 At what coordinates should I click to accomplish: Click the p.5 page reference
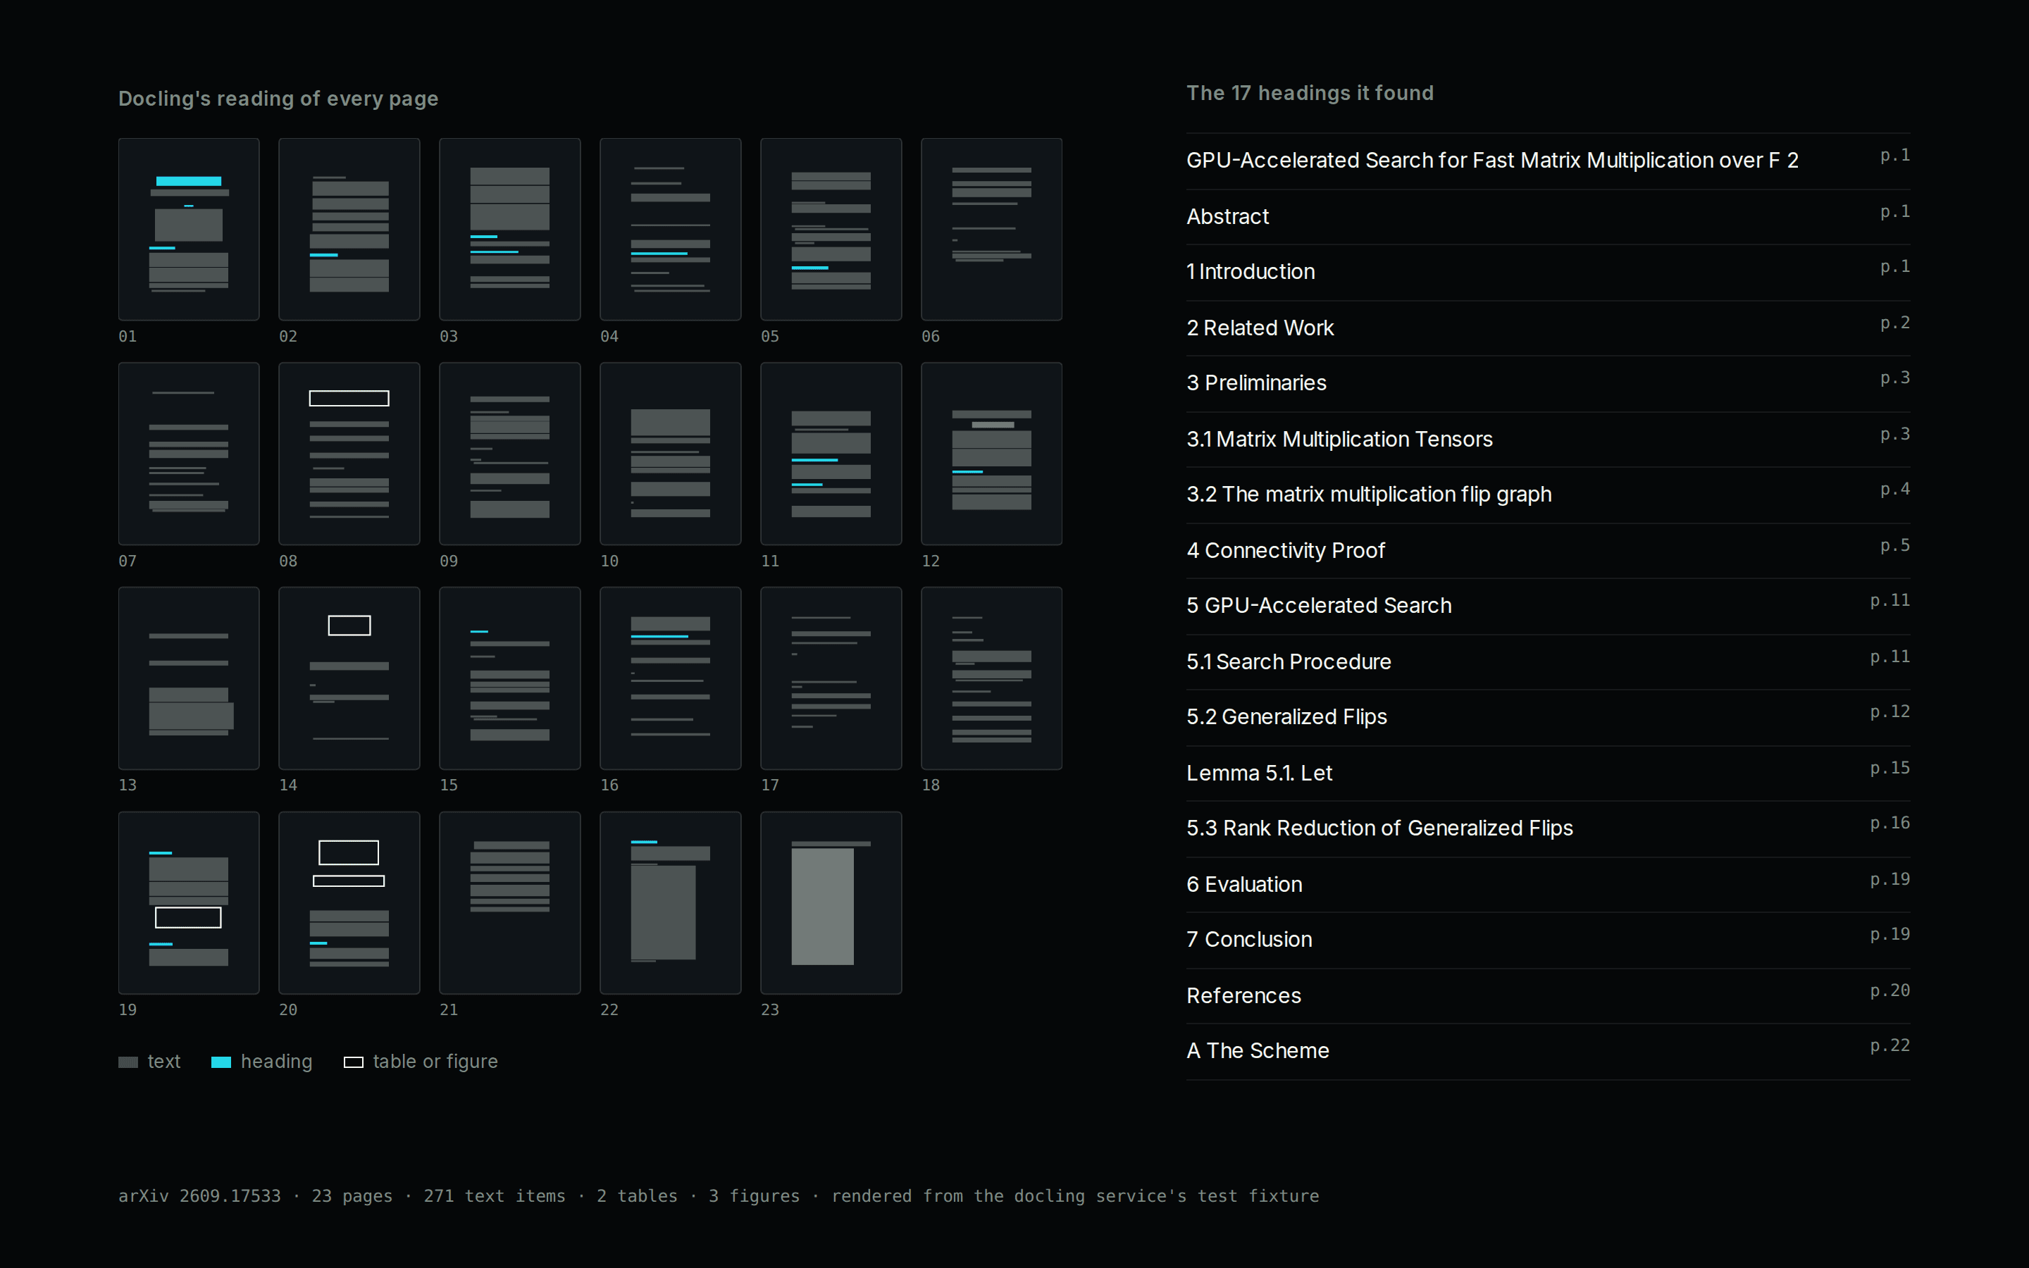tap(1895, 546)
